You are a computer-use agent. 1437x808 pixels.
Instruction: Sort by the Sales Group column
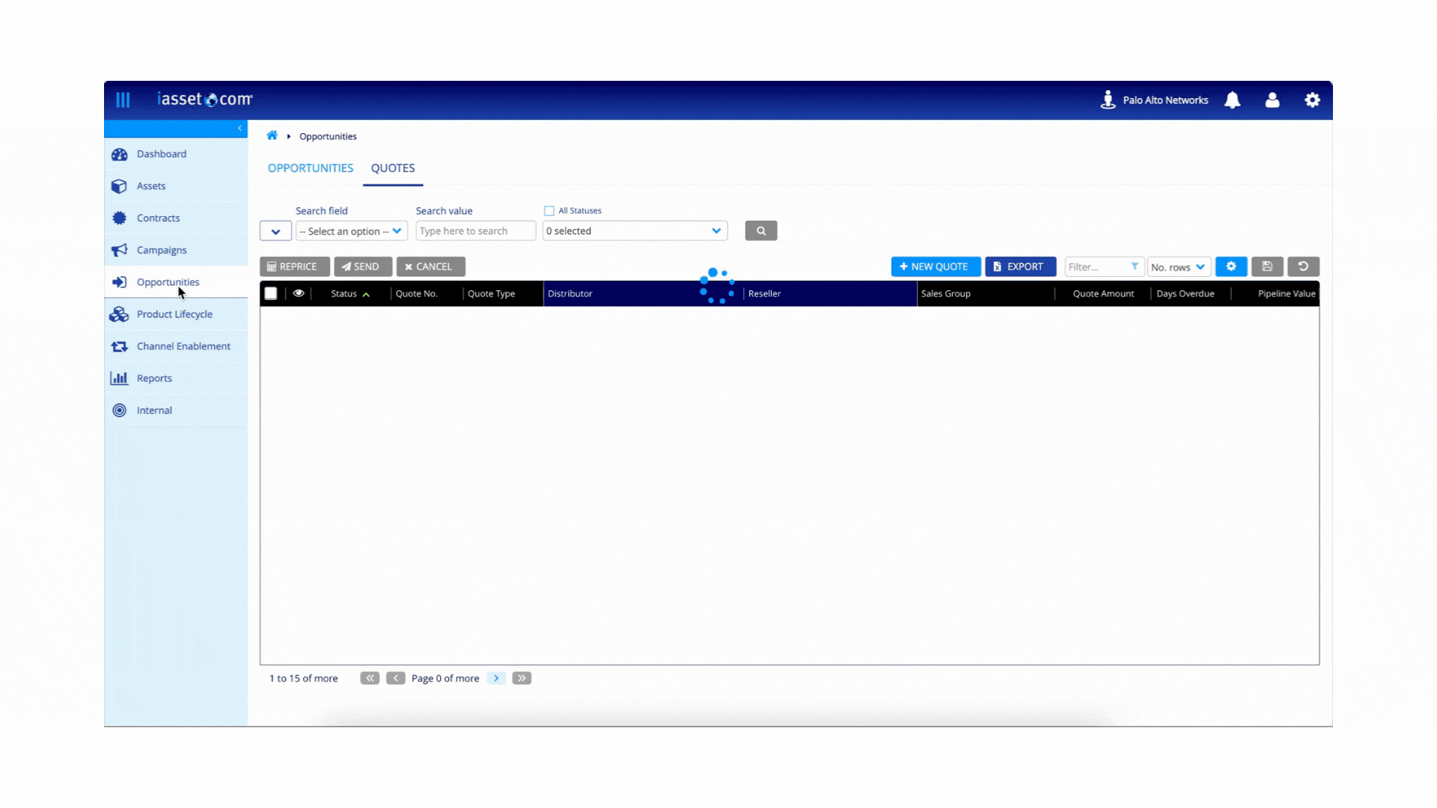tap(945, 294)
